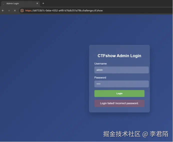Go back using the browser back arrow

(3, 11)
